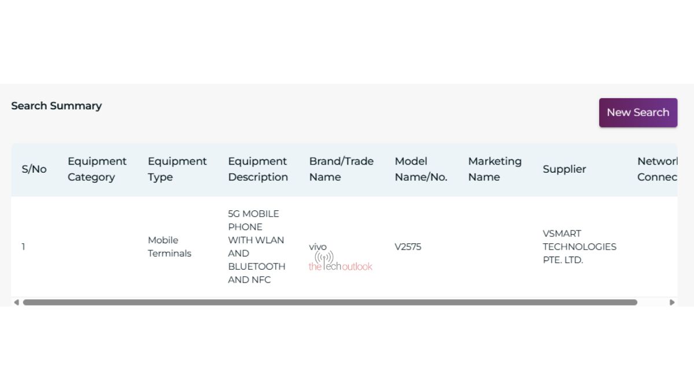Click the Search Summary heading
Image resolution: width=694 pixels, height=390 pixels.
coord(56,106)
